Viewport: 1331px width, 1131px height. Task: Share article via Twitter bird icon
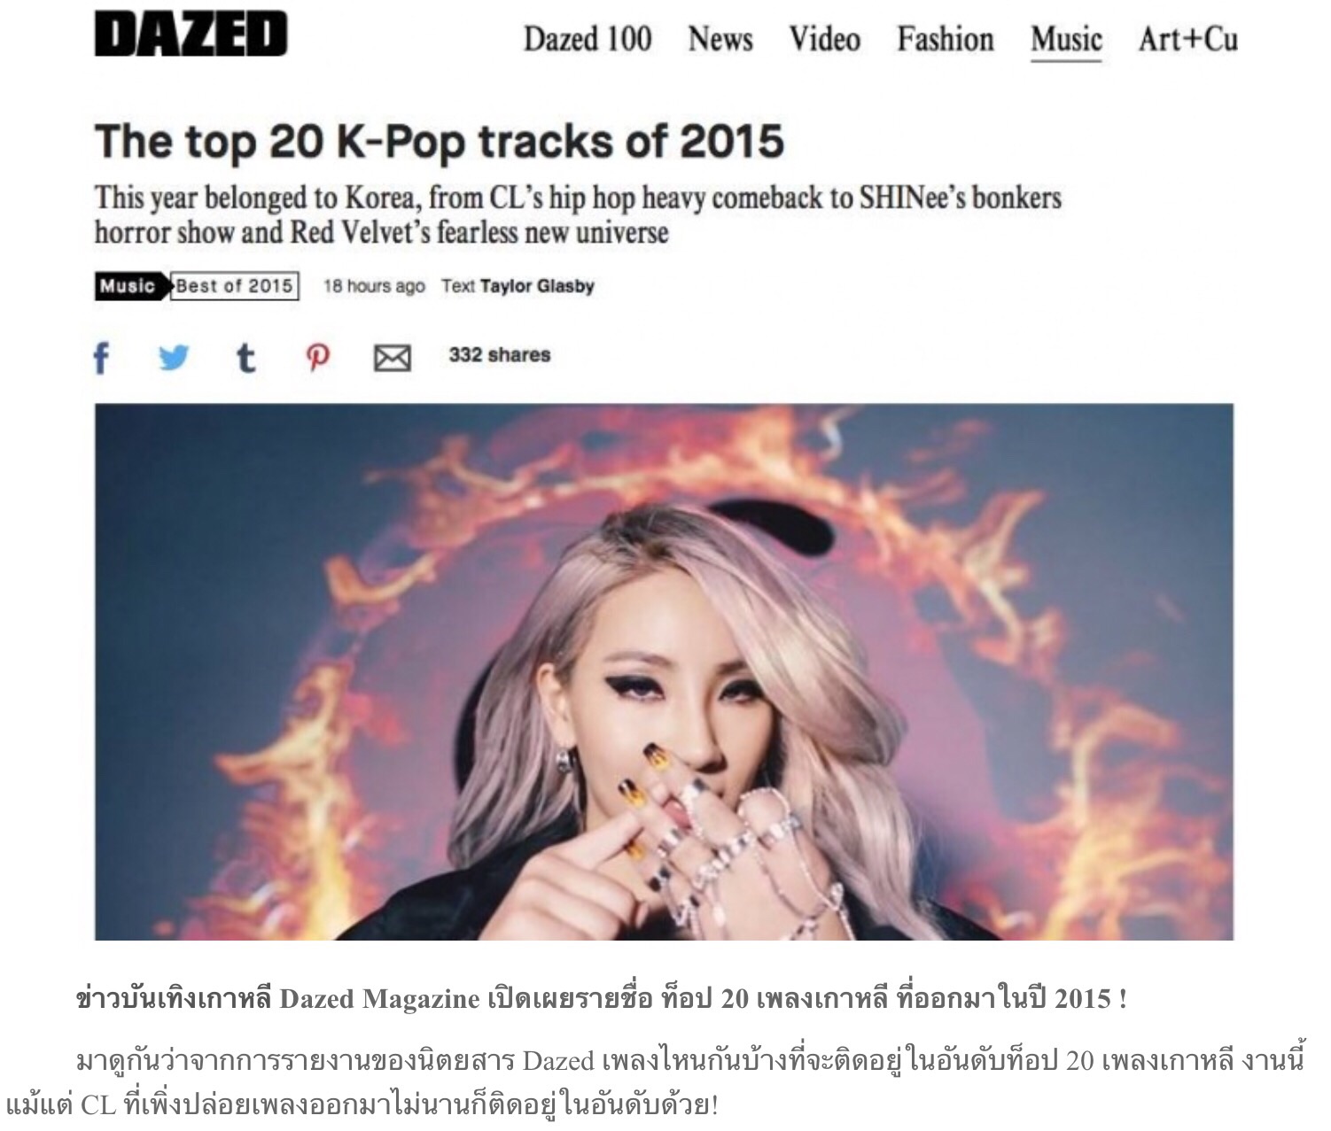point(174,358)
